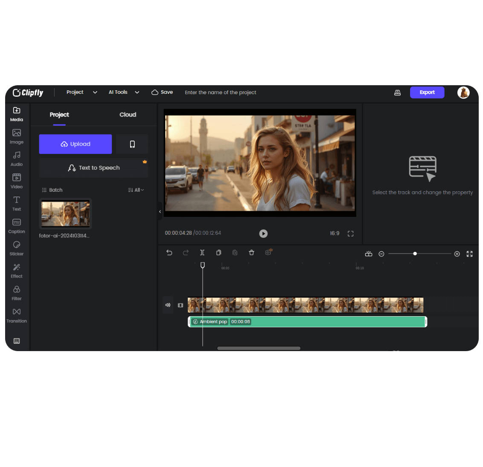Open the Transition panel

pyautogui.click(x=16, y=314)
